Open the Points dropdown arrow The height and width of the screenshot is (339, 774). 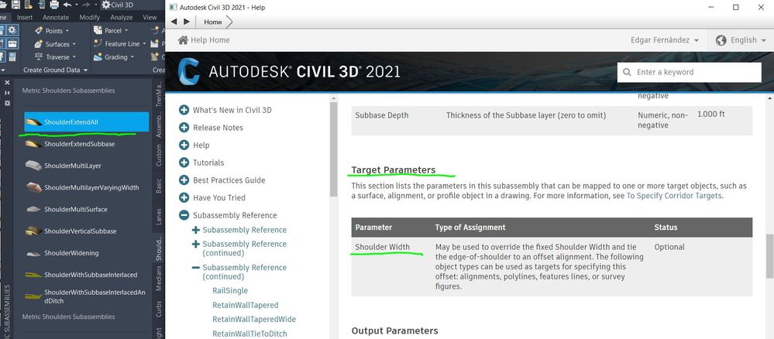pos(67,31)
